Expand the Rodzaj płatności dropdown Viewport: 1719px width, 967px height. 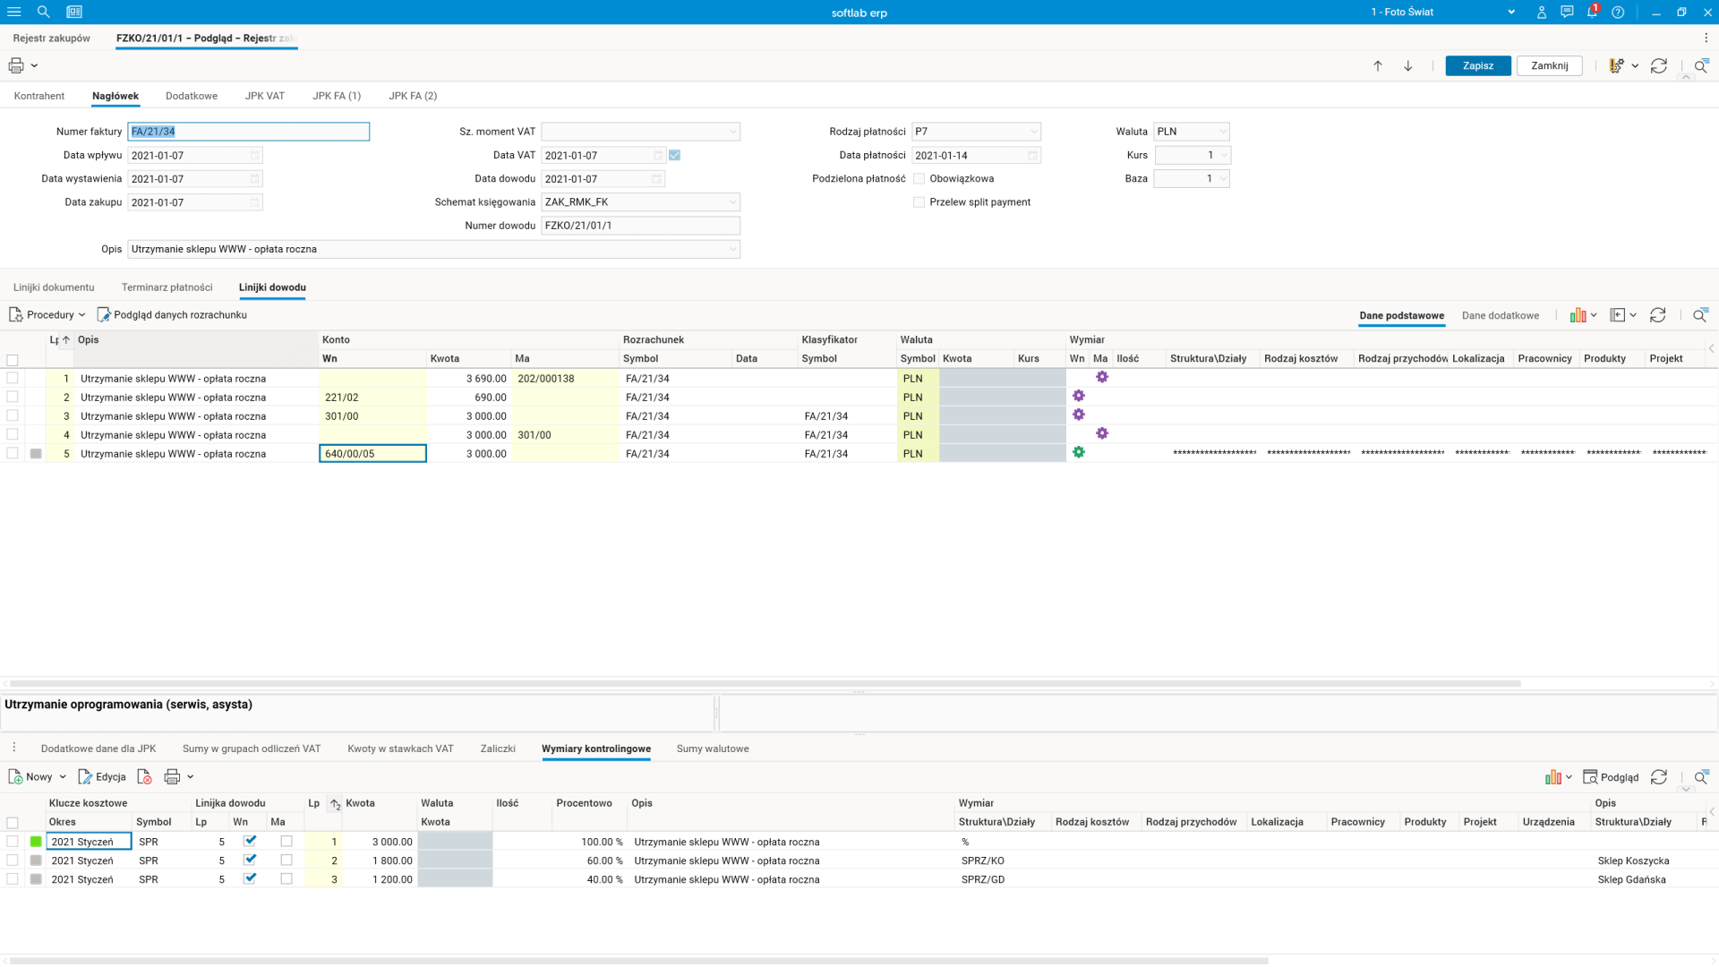(1033, 132)
